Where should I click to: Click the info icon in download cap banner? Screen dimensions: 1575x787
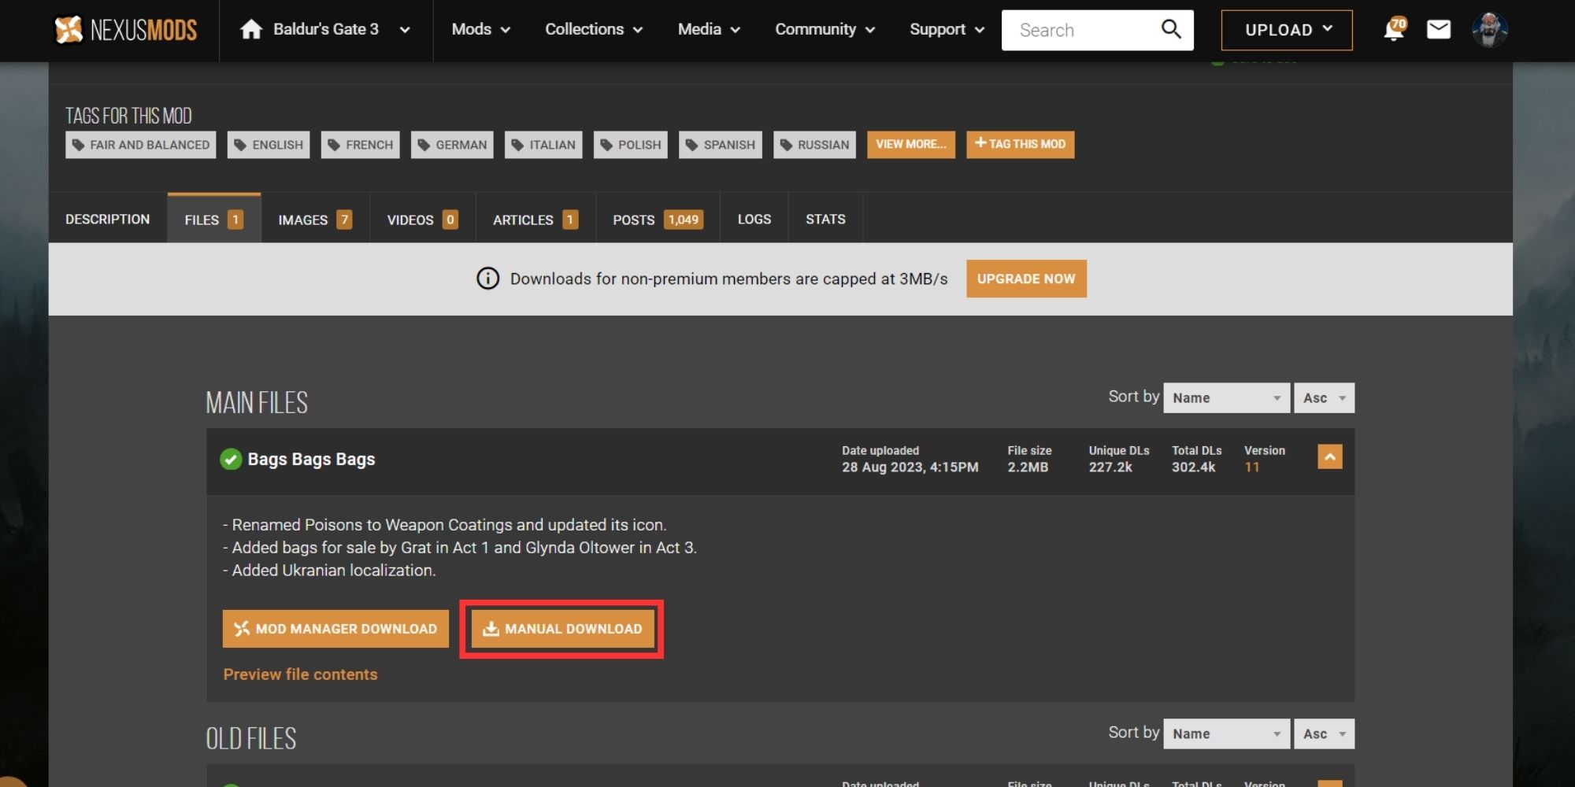(x=487, y=279)
